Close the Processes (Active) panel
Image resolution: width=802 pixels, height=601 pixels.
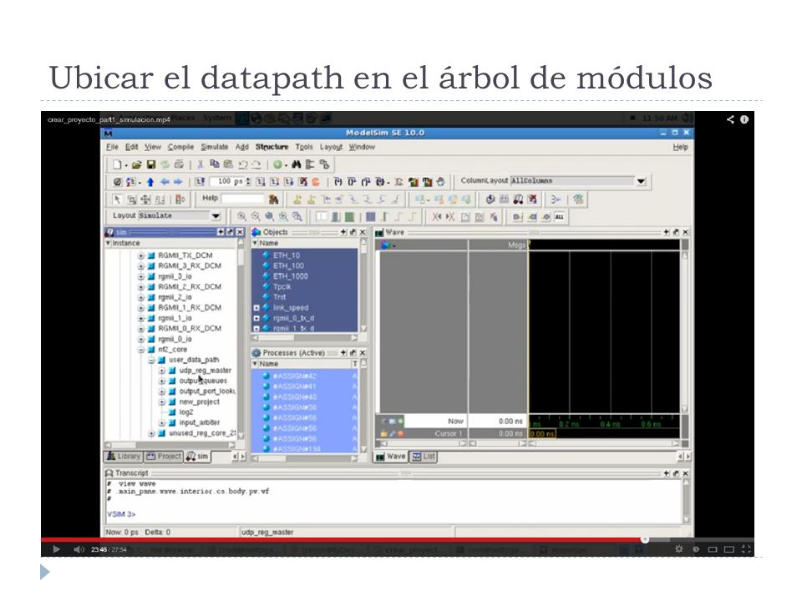click(x=363, y=353)
